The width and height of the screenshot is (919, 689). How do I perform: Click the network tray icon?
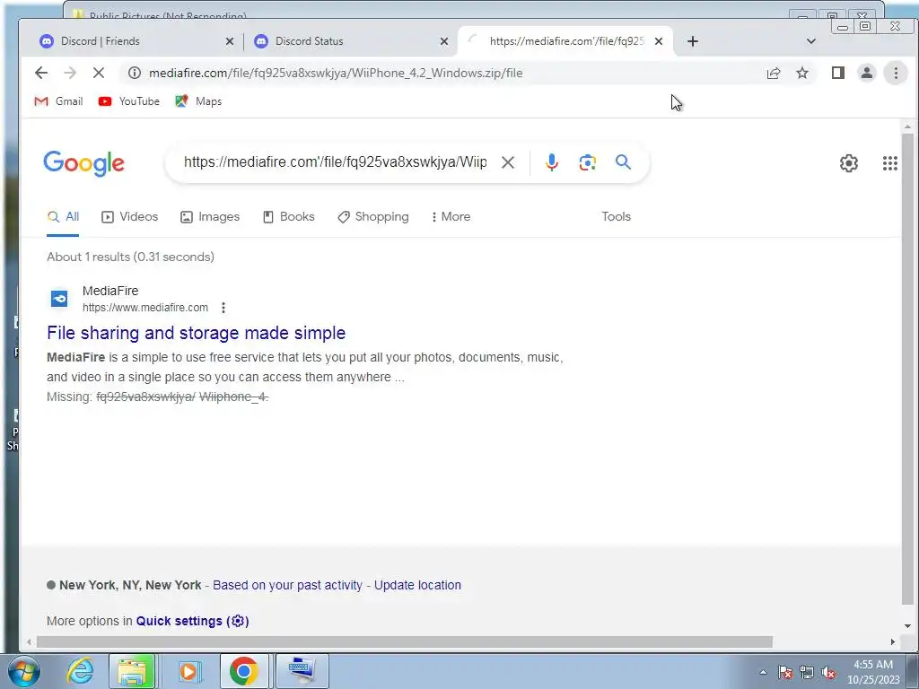point(807,672)
